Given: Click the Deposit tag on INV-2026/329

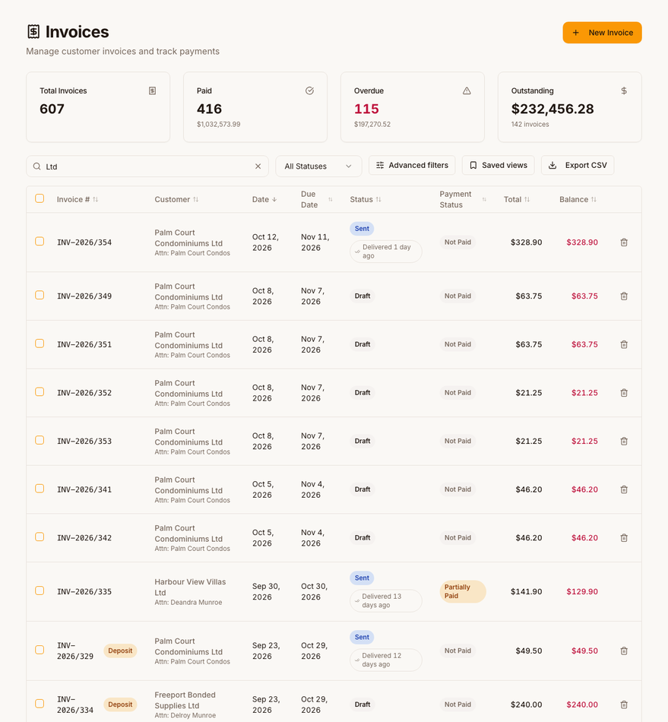Looking at the screenshot, I should coord(120,651).
